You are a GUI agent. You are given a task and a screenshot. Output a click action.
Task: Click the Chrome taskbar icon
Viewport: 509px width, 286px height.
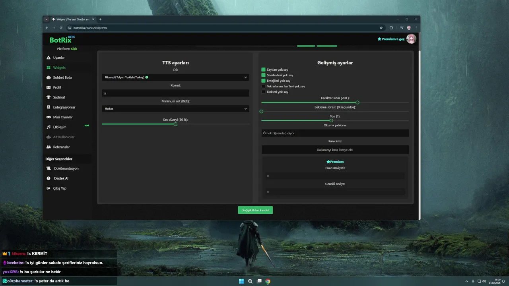click(268, 281)
